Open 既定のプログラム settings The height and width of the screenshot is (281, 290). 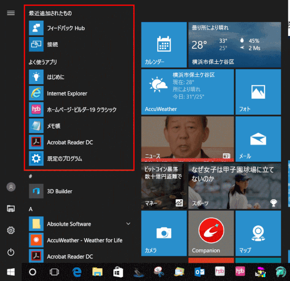click(79, 158)
